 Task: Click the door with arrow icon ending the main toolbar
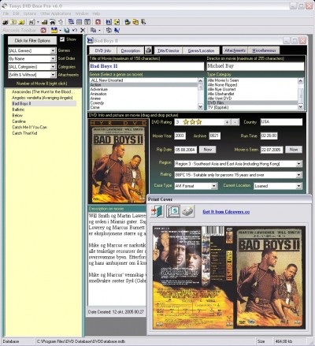143,22
